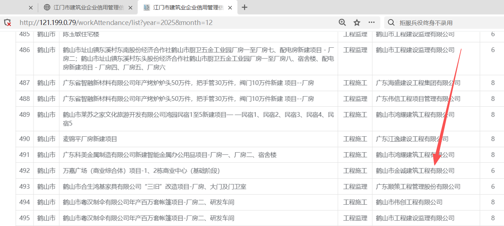Click the 万嘉广场 project name cell
The width and height of the screenshot is (504, 226).
(141, 171)
